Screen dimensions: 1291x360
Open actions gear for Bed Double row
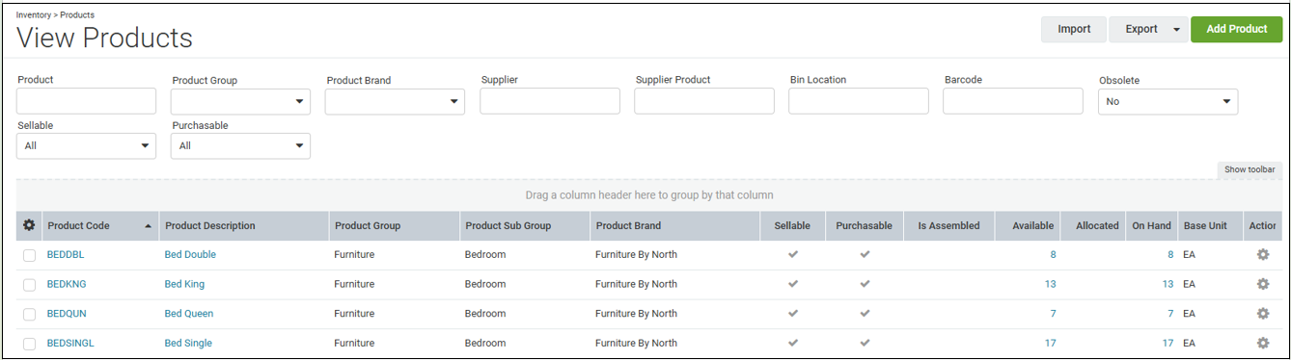click(x=1262, y=255)
